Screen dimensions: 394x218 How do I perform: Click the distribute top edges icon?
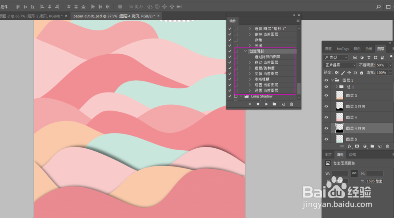click(69, 7)
